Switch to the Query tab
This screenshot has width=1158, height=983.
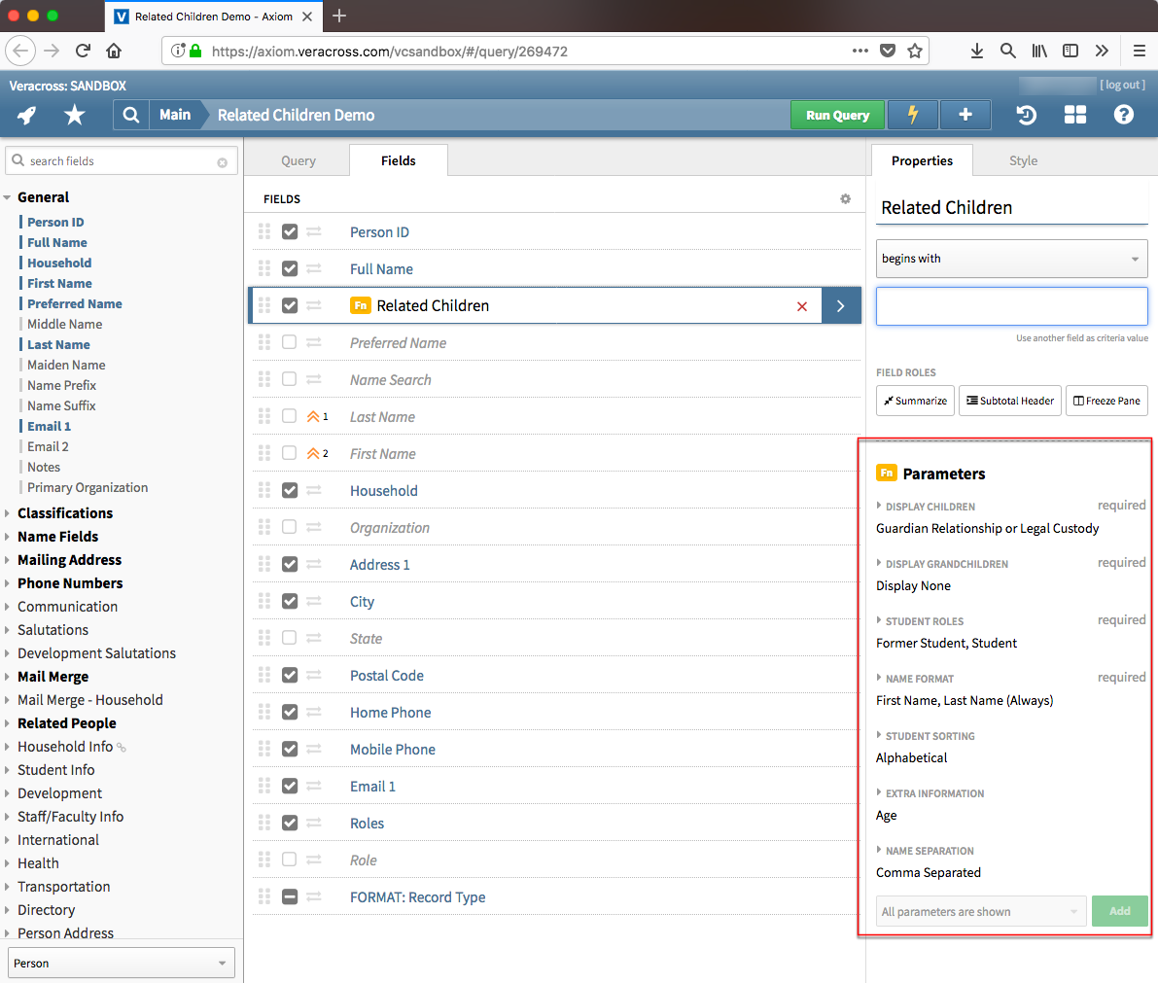(298, 161)
